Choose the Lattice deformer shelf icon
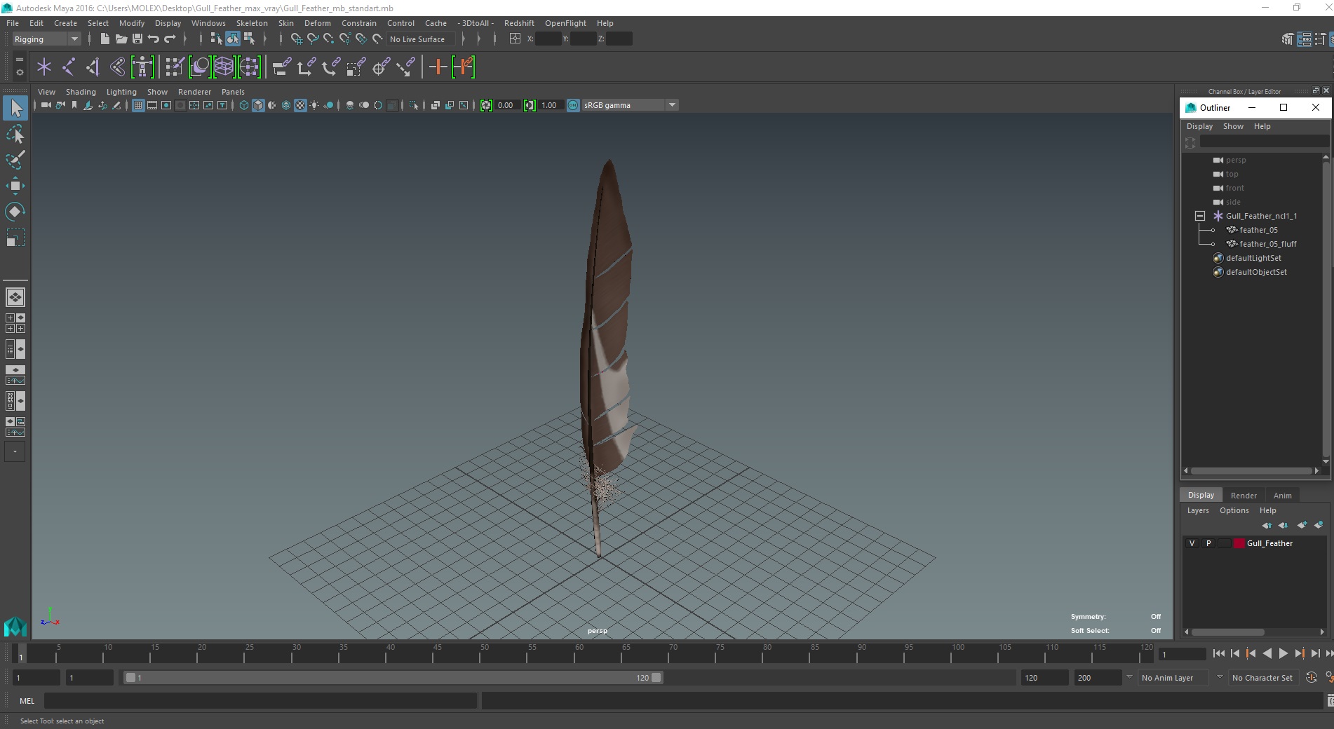1334x729 pixels. pos(224,67)
